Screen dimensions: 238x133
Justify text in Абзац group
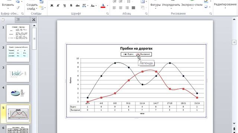pos(134,7)
